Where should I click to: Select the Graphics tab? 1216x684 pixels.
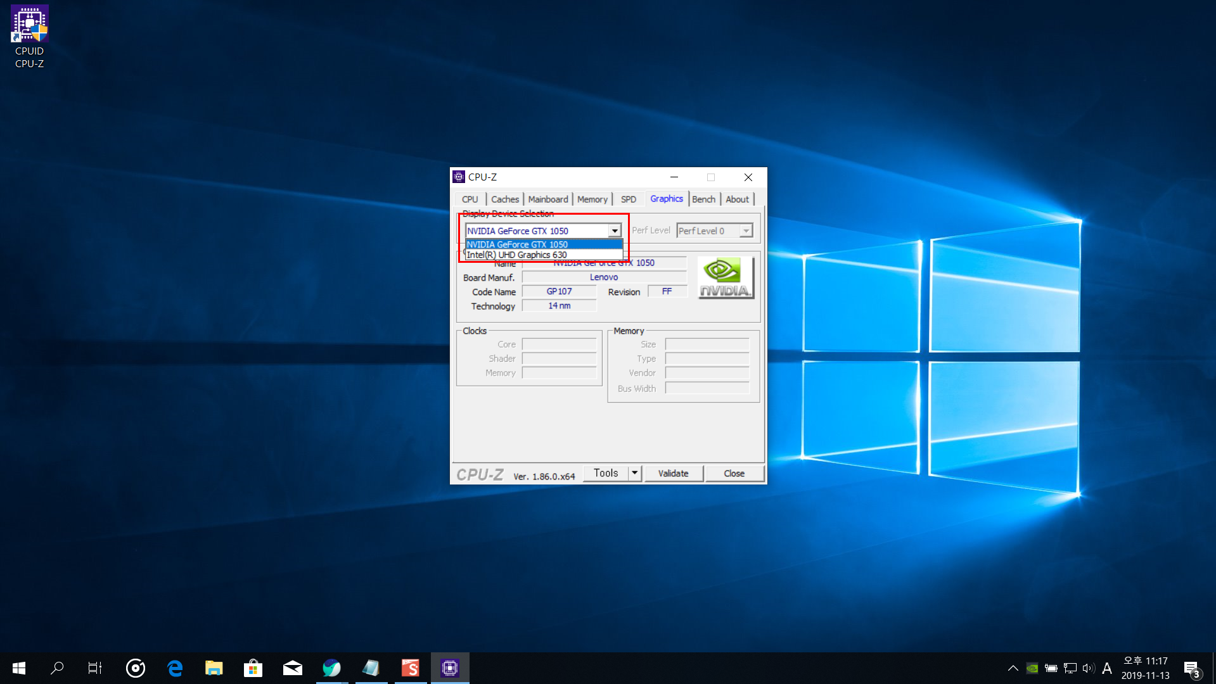tap(667, 198)
